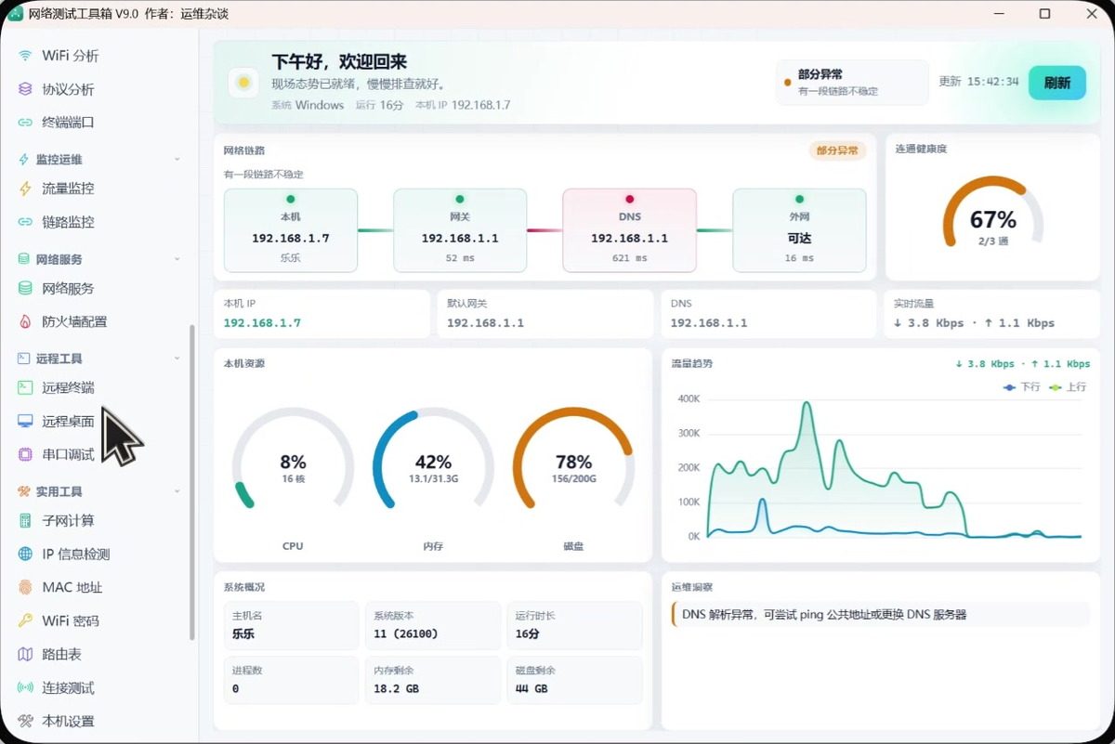Select the 外网 可达 link node
Viewport: 1115px width, 744px height.
(x=799, y=230)
